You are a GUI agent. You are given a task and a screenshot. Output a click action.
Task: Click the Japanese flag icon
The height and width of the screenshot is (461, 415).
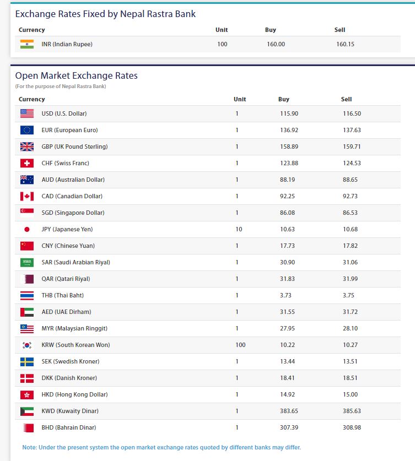(26, 229)
